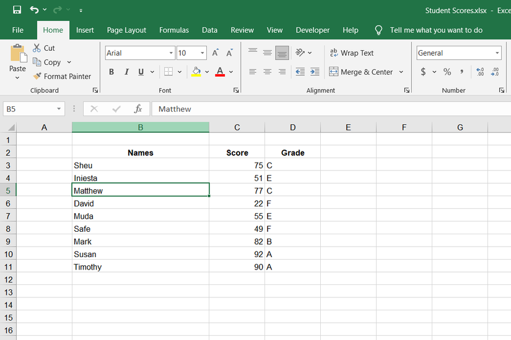Click the Accounting dollar format icon
The image size is (511, 340).
click(423, 72)
